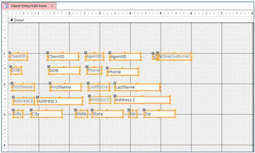
Task: Select the LastName text box
Action: click(137, 87)
